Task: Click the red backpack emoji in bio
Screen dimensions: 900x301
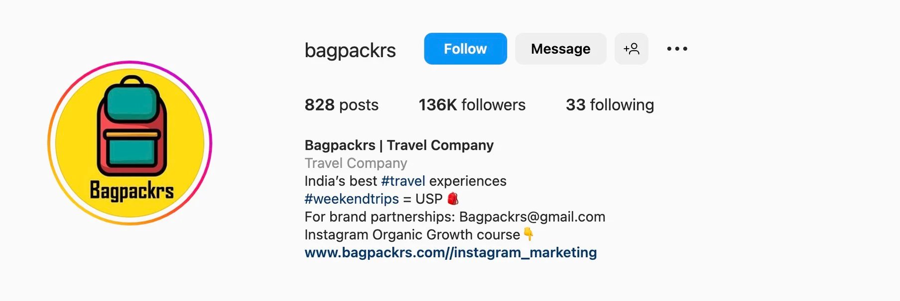Action: click(x=453, y=199)
